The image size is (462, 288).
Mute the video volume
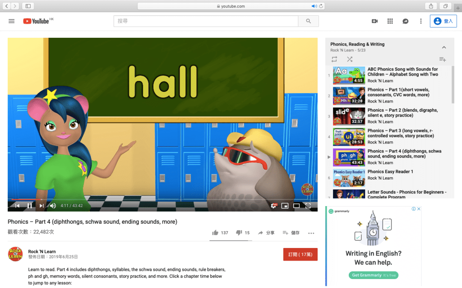tap(53, 206)
